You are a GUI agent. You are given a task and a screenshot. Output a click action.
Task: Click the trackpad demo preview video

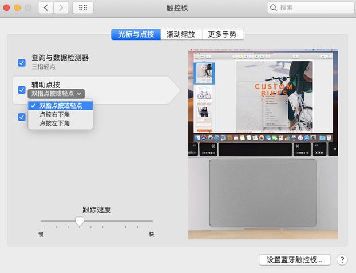(263, 144)
